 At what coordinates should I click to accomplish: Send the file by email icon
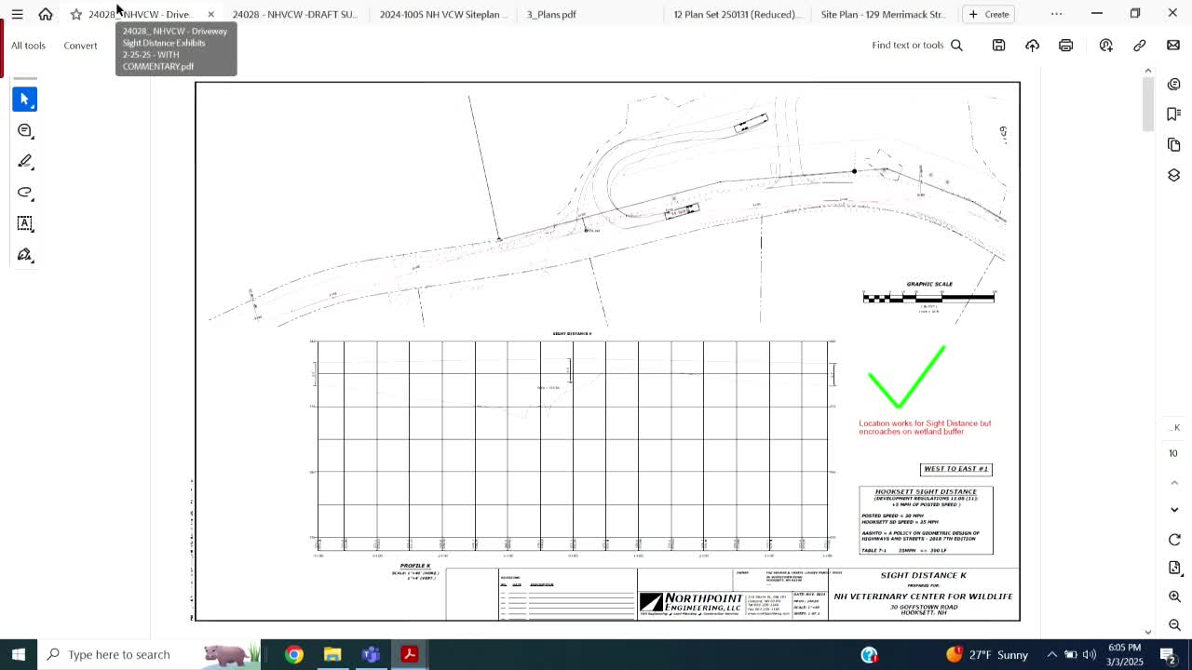point(1172,45)
